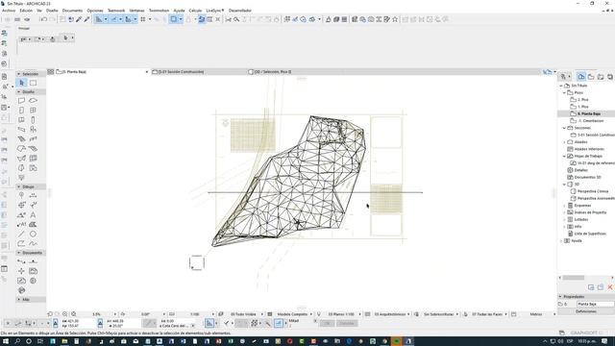Image resolution: width=615 pixels, height=346 pixels.
Task: Open the Twinmotion menu
Action: point(159,11)
